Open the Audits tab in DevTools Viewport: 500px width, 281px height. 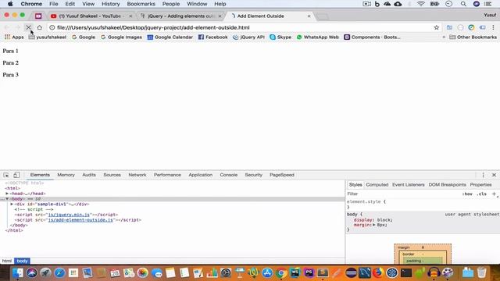[x=89, y=175]
